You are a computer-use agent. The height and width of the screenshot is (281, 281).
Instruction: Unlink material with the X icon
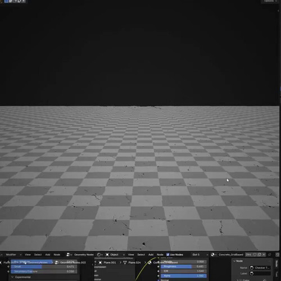(x=264, y=255)
